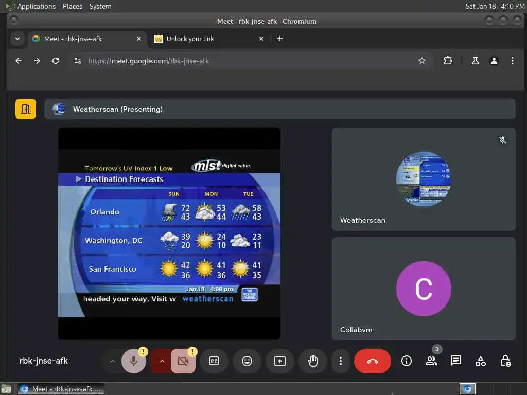527x395 pixels.
Task: Open the chat with everyone panel
Action: pyautogui.click(x=456, y=361)
